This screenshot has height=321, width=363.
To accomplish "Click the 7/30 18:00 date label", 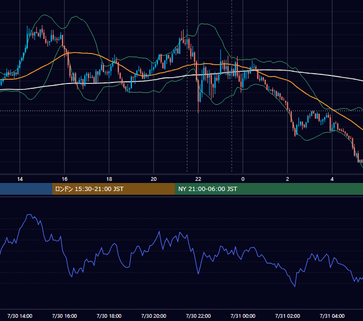I will [x=109, y=316].
